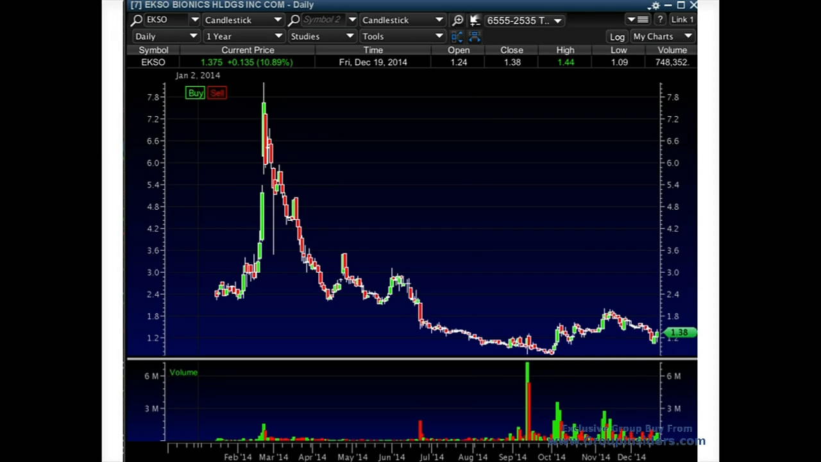Click the Jan 2, 2014 date label
Viewport: 821px width, 462px height.
click(x=198, y=76)
